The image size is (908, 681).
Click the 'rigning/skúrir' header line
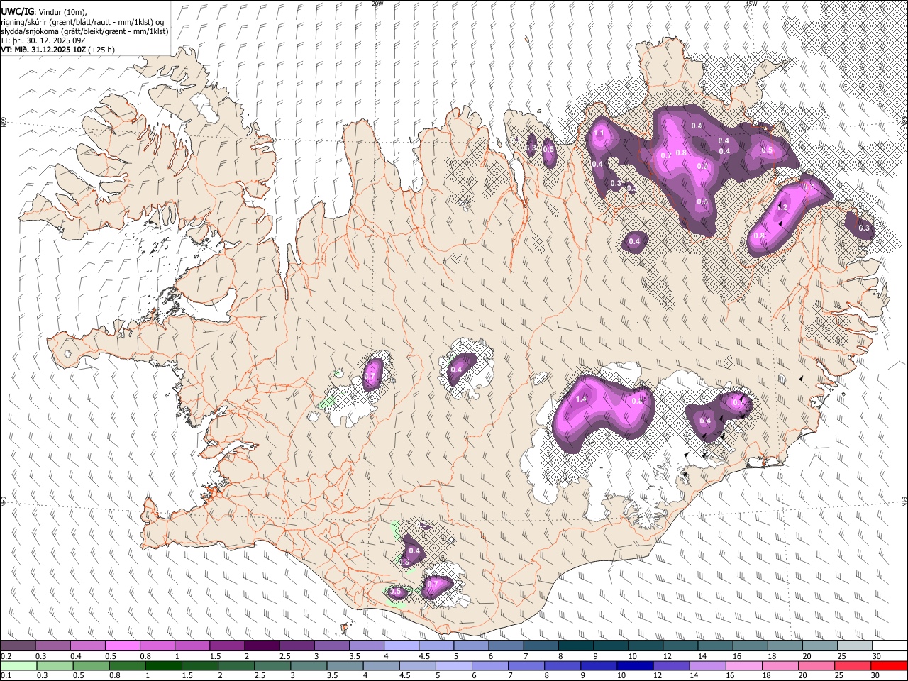(x=82, y=21)
